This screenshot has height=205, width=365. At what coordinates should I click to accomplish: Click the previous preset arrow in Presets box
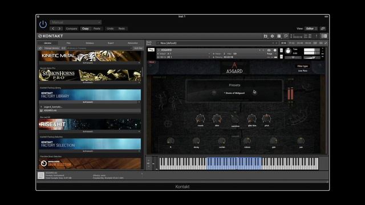pos(214,93)
